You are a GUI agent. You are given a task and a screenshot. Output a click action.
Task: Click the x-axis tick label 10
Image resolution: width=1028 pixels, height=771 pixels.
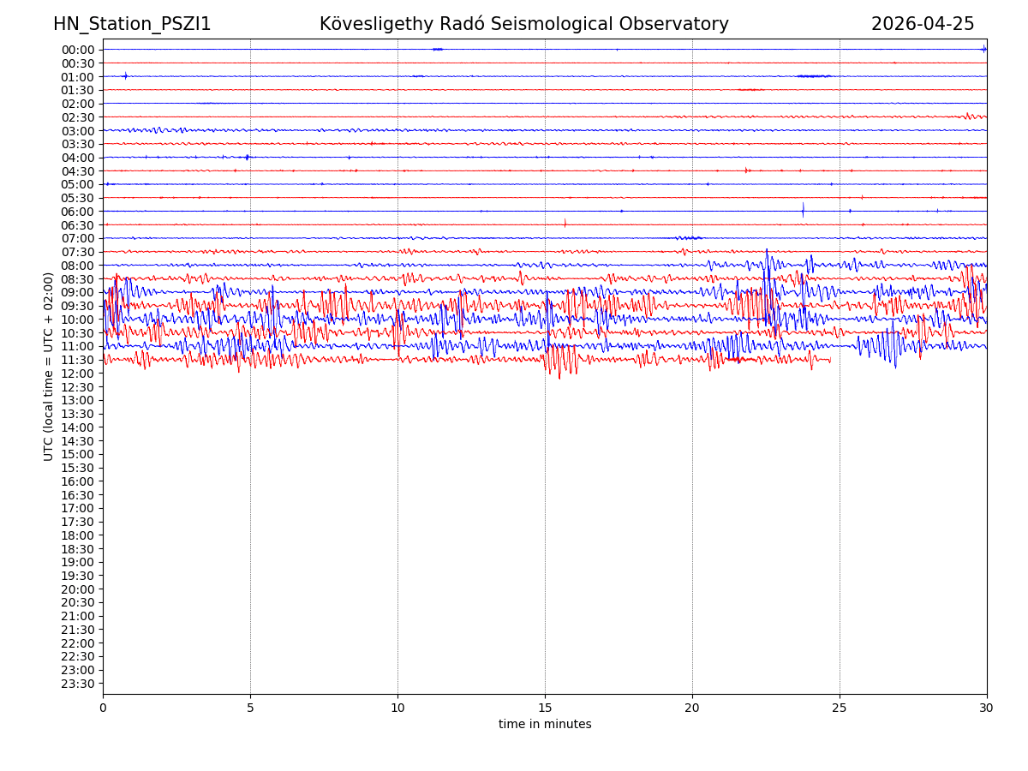click(397, 708)
